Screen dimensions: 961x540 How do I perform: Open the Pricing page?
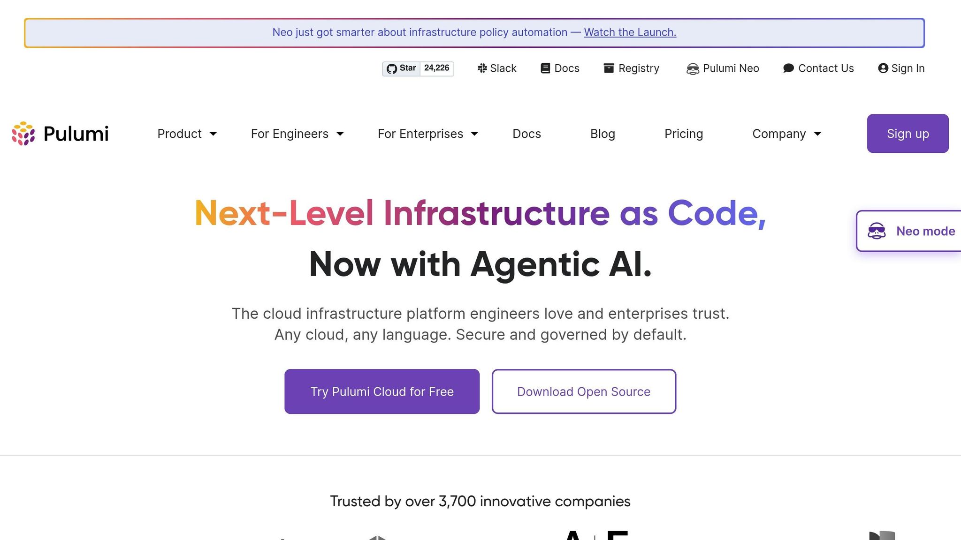(x=683, y=134)
